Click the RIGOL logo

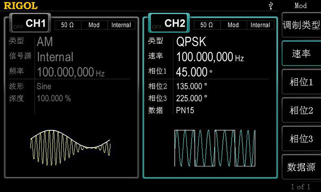(x=21, y=5)
